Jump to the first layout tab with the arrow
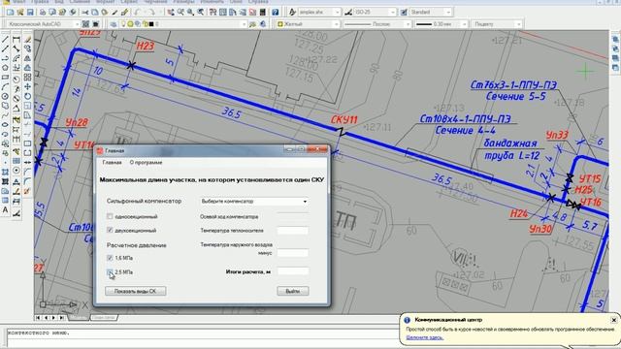This screenshot has height=349, width=621. 38,317
